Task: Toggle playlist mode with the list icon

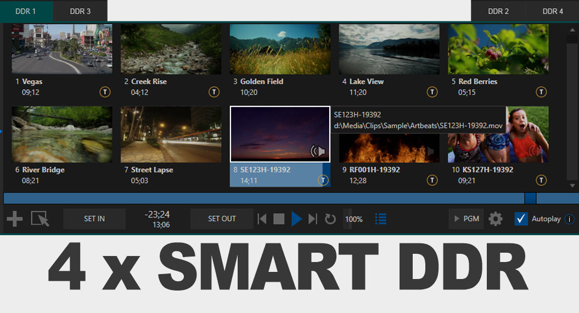Action: click(380, 219)
